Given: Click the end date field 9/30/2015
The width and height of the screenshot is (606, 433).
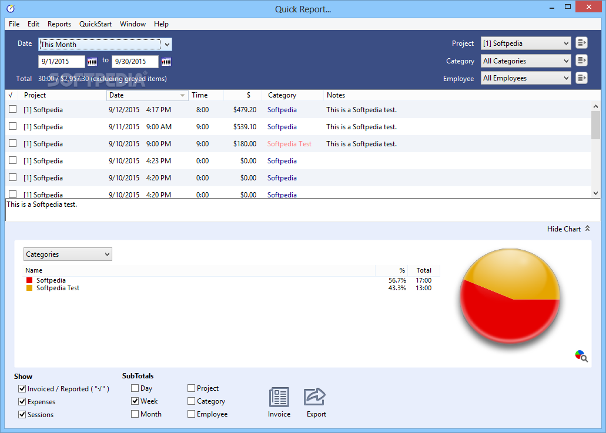Looking at the screenshot, I should pyautogui.click(x=135, y=62).
